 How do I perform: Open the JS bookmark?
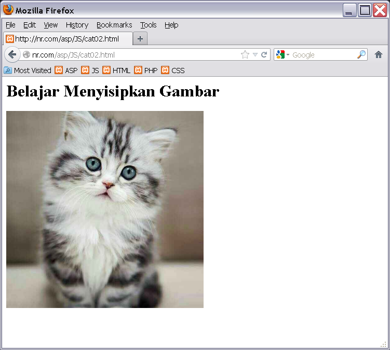click(x=90, y=71)
